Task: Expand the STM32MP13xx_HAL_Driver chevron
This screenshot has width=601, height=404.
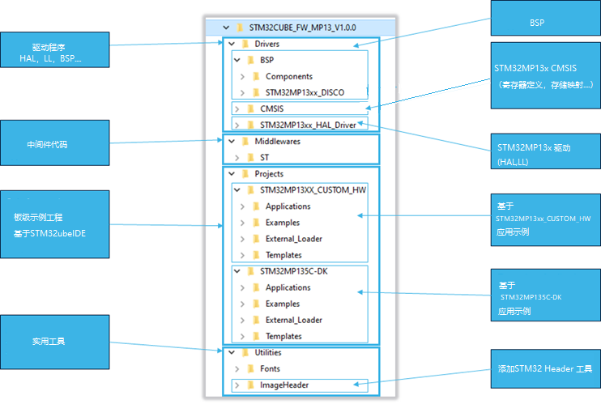Action: (x=237, y=125)
